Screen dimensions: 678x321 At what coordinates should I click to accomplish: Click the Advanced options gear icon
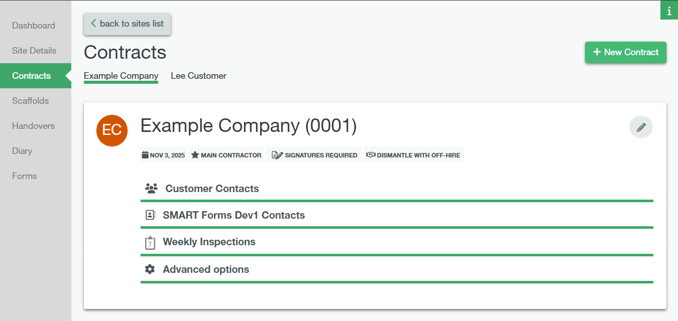(x=150, y=269)
